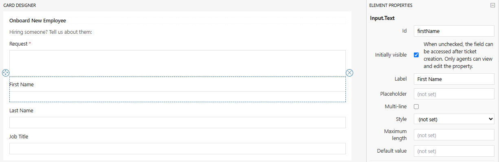The width and height of the screenshot is (499, 162).
Task: Select the Onboard New Employee title
Action: coord(37,20)
